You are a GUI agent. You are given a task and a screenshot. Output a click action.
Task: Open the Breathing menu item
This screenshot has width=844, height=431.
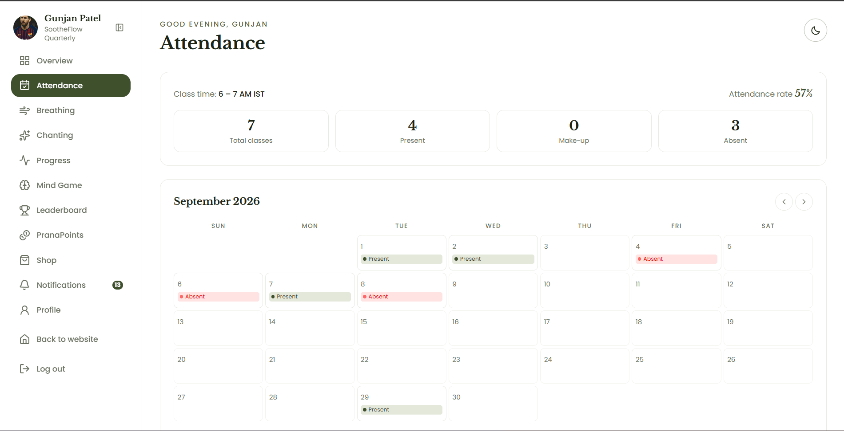coord(71,110)
